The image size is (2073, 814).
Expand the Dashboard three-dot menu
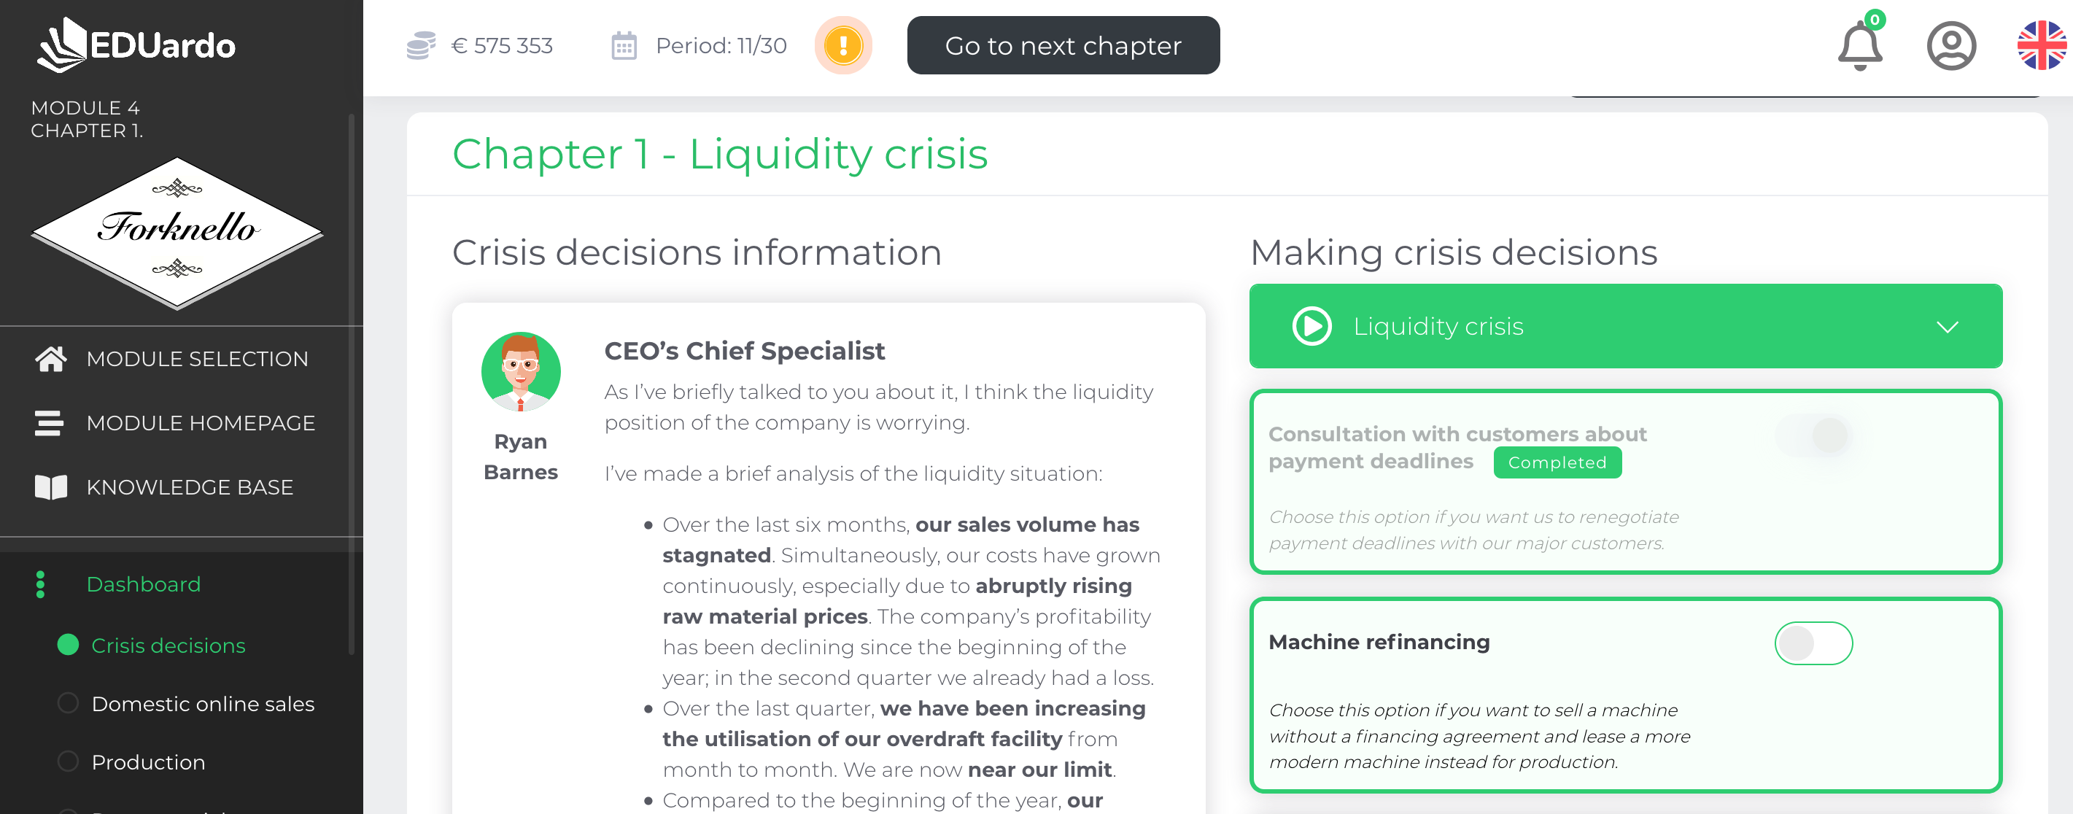pos(40,584)
